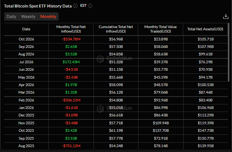Screen dimensions: 232x152
Task: Click the $137.70B value traded cell
Action: pyautogui.click(x=161, y=131)
